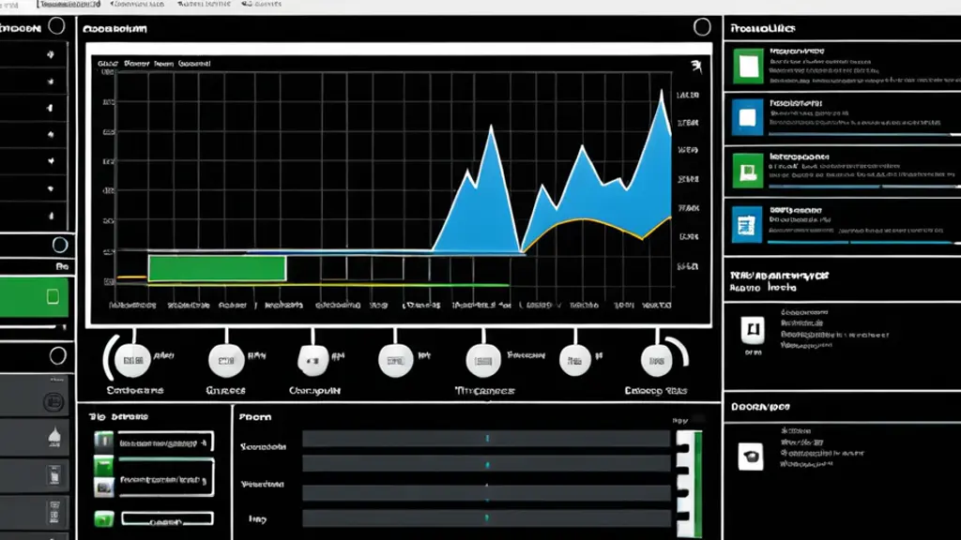Click the small square icon on green sidebar button
961x540 pixels.
pos(53,297)
